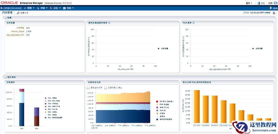Click the wrench icon next to 配置内存
Screen dimensions: 278x134
[18, 13]
